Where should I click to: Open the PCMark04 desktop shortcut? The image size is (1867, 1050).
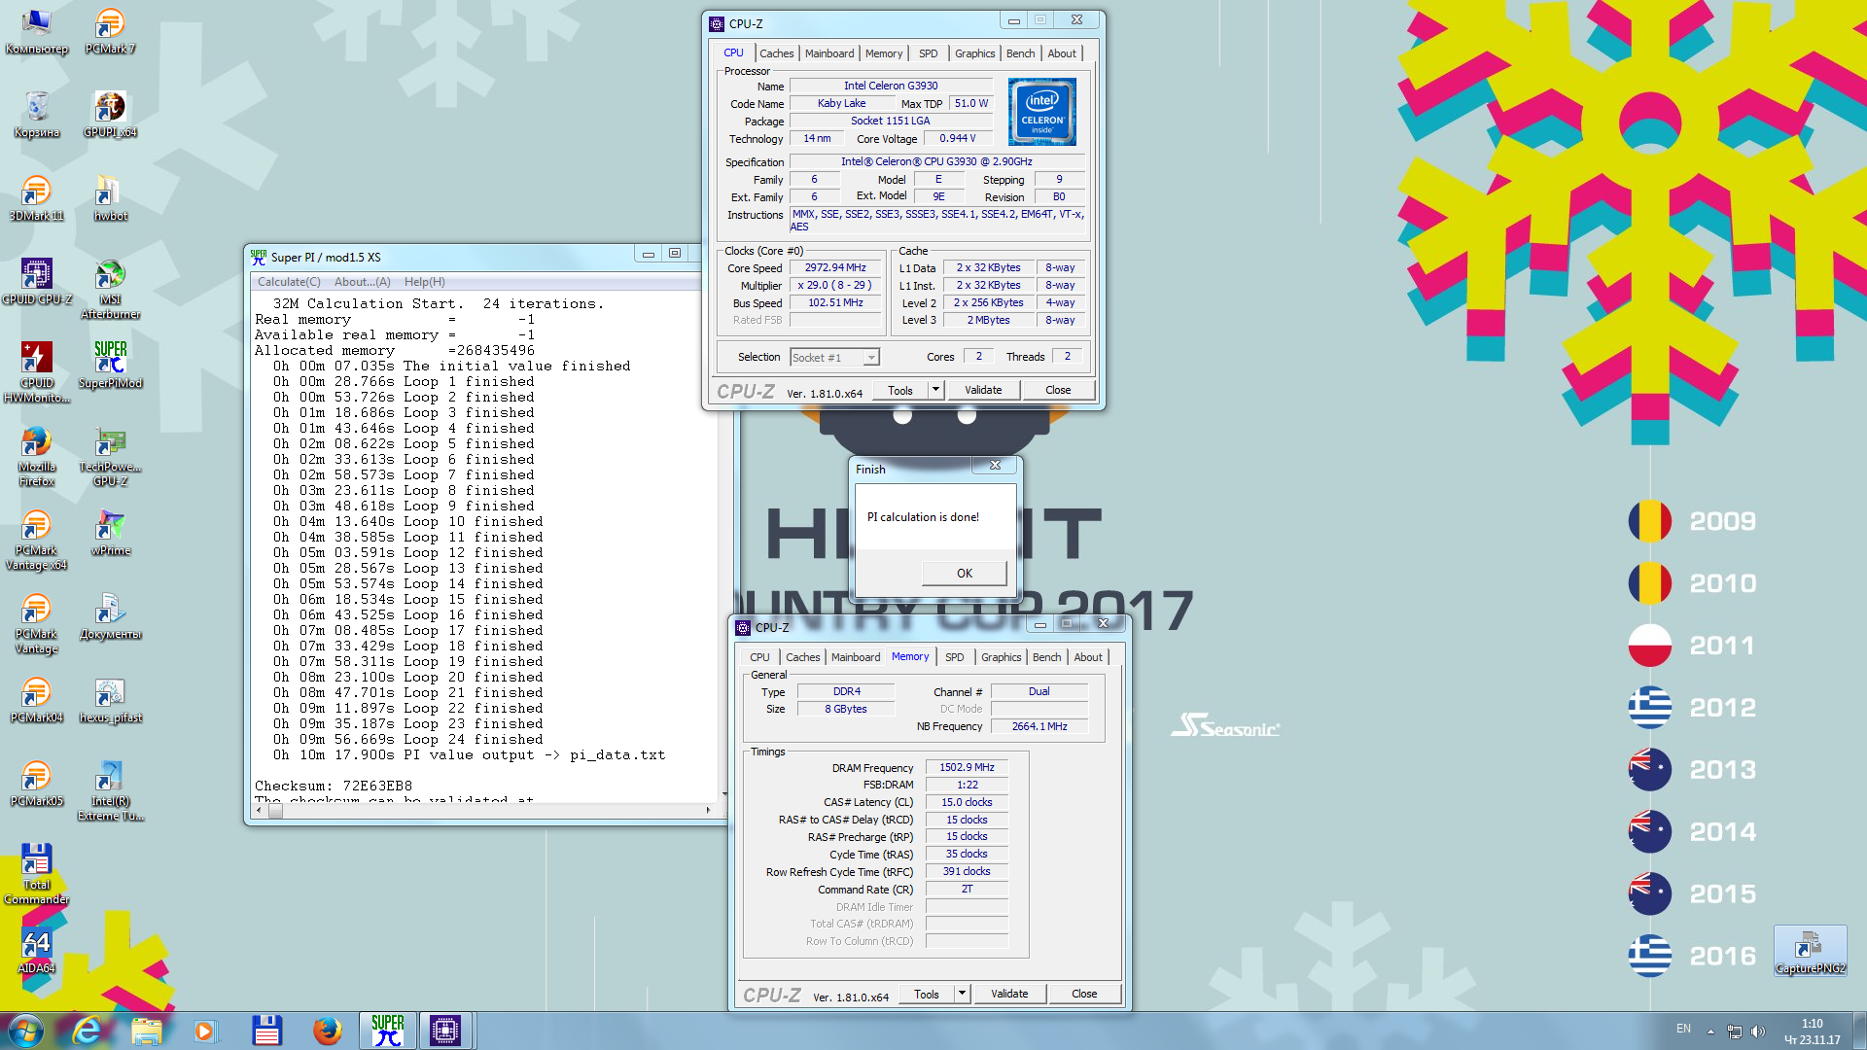coord(37,700)
